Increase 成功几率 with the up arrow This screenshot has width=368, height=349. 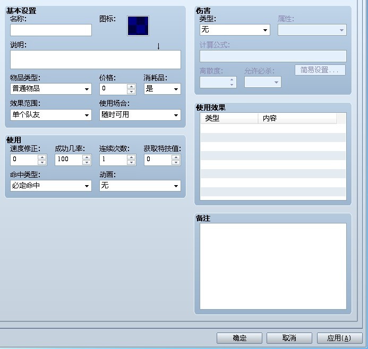pyautogui.click(x=87, y=157)
